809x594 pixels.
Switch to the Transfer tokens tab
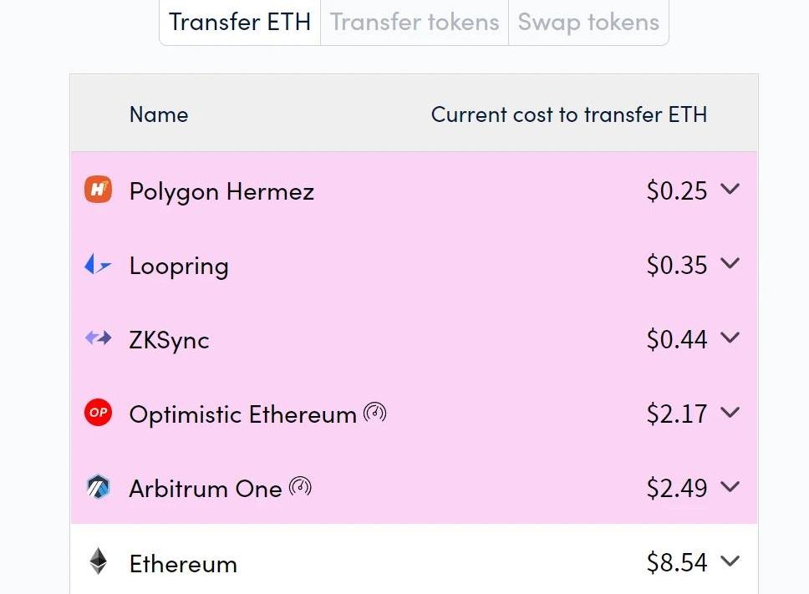click(415, 23)
